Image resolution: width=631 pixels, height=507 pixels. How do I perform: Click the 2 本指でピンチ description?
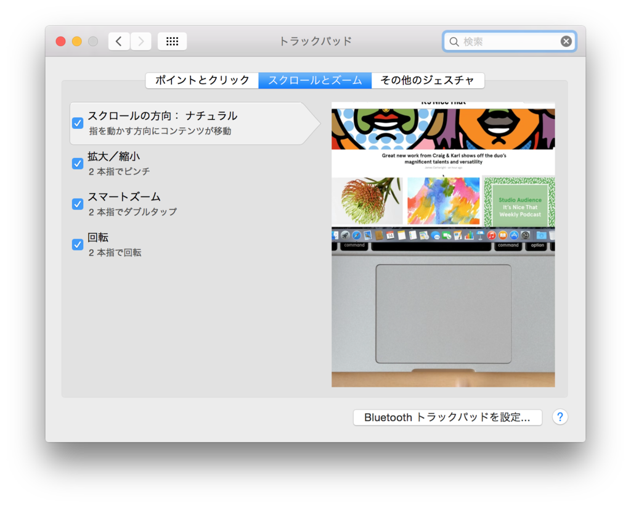coord(119,171)
